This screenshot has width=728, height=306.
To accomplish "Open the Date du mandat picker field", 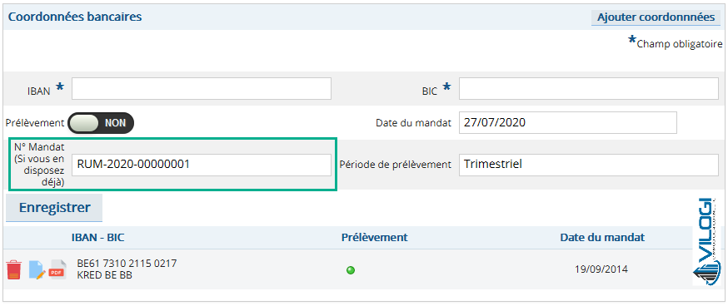I will click(x=568, y=122).
